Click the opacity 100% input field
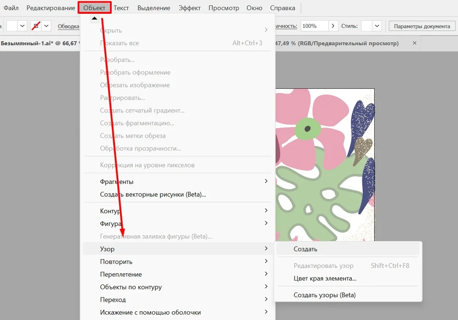This screenshot has height=320, width=458. pos(314,26)
